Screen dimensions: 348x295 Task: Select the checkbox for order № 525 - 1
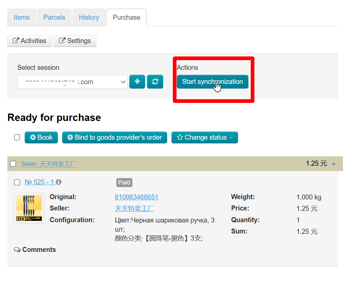tap(17, 182)
